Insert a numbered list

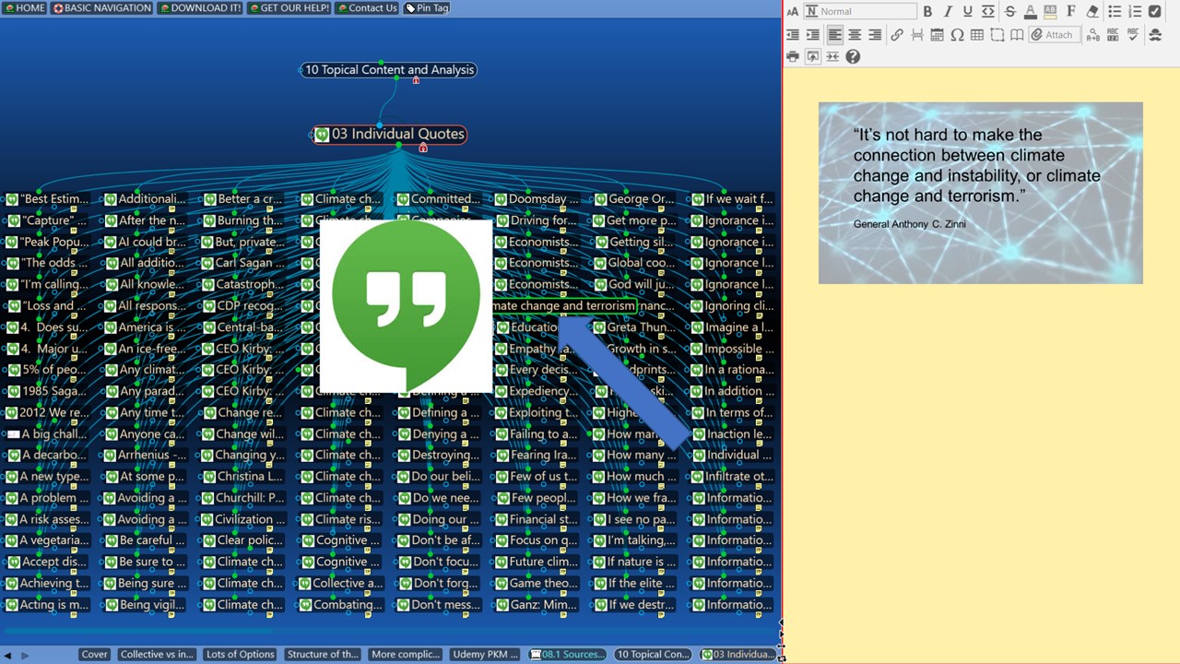coord(1135,11)
